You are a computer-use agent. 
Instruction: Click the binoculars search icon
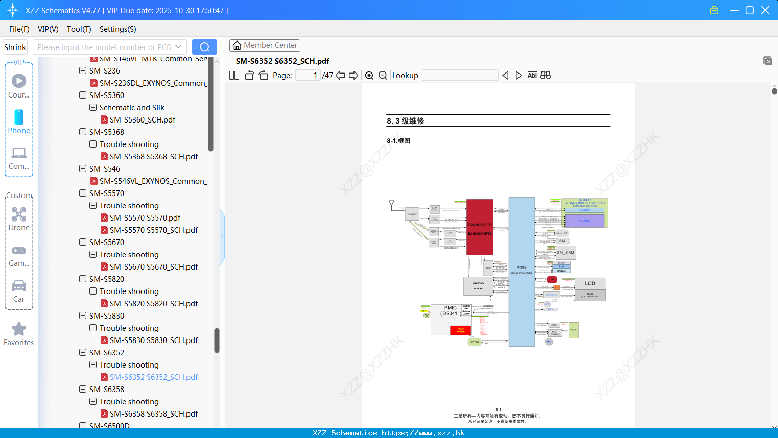tap(546, 76)
